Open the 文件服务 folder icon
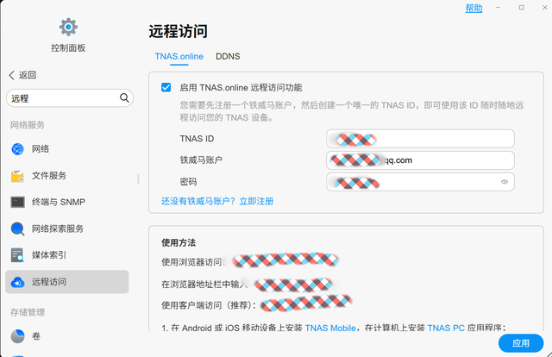Viewport: 552px width, 357px height. point(17,176)
